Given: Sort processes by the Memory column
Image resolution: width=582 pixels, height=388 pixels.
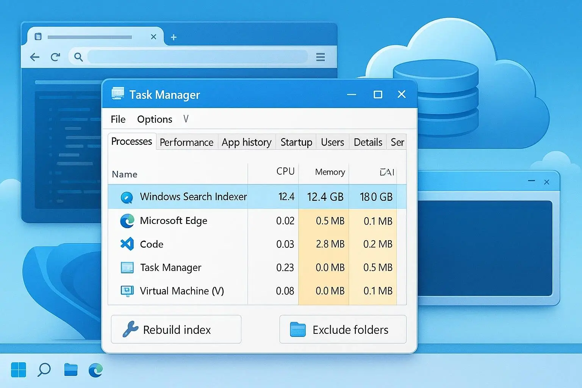Looking at the screenshot, I should click(330, 172).
